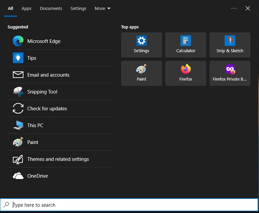
Task: Open Themes and related settings
Action: [58, 159]
